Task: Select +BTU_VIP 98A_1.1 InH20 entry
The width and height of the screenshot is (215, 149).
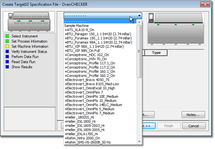Action: click(x=100, y=46)
